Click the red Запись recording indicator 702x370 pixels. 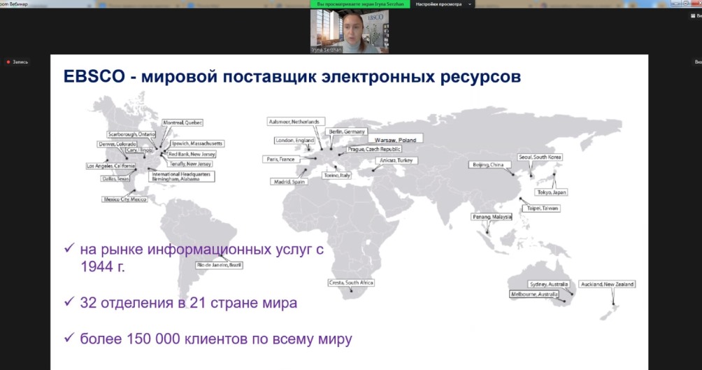coord(17,62)
